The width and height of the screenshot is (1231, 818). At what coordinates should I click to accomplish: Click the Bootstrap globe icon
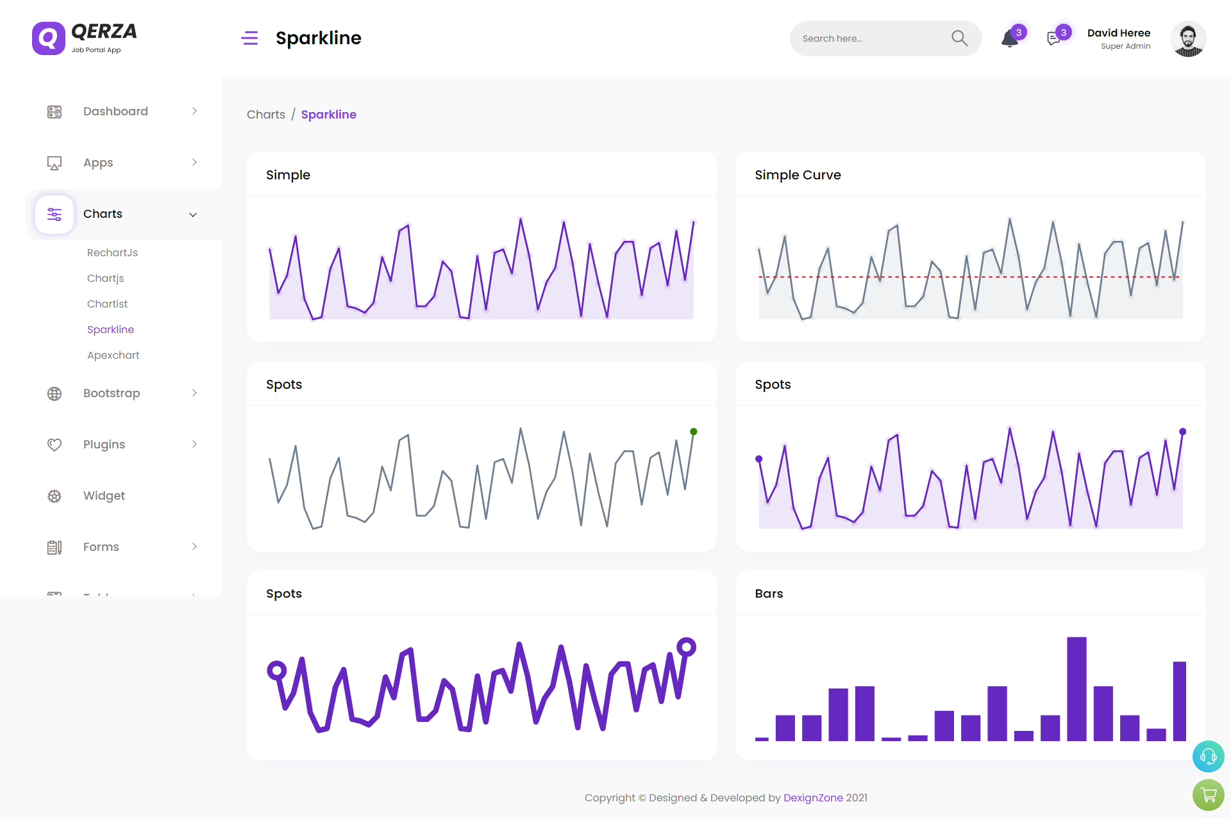[54, 393]
